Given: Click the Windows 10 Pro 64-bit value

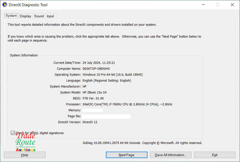Looking at the screenshot, I should (113, 75).
